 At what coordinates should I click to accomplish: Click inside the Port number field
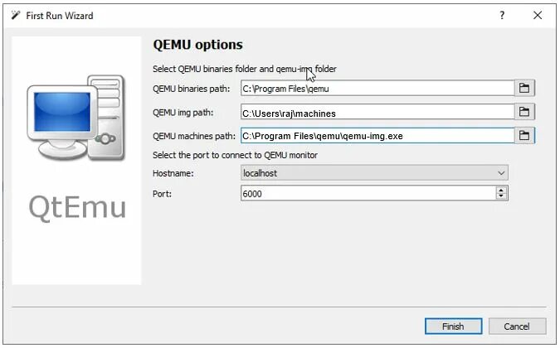(368, 193)
